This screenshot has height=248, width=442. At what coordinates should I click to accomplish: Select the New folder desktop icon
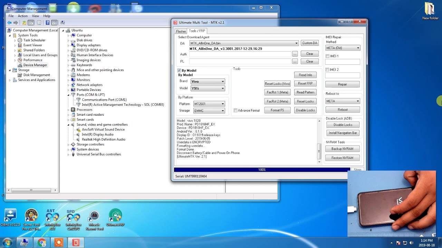tap(430, 11)
